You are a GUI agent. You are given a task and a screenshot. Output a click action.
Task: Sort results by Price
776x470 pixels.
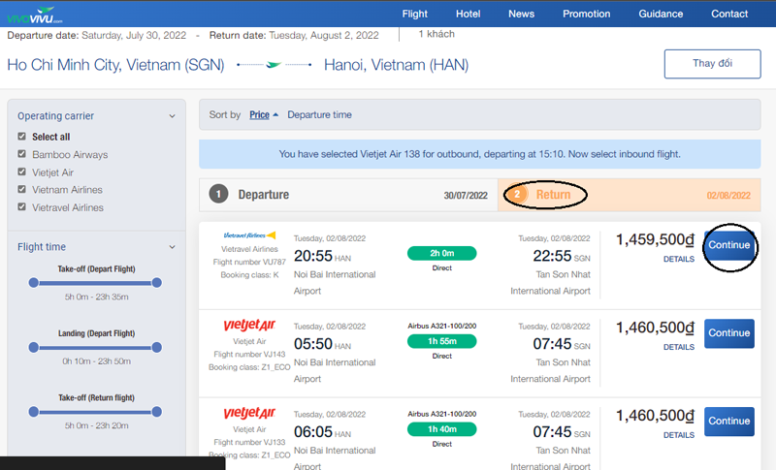coord(259,114)
